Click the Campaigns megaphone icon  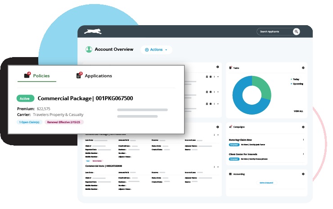[231, 127]
